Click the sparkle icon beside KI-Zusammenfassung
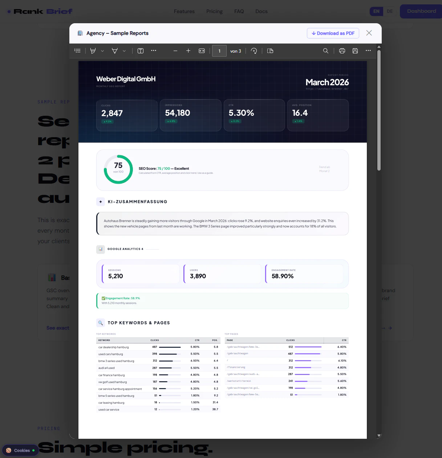The image size is (442, 458). click(101, 202)
